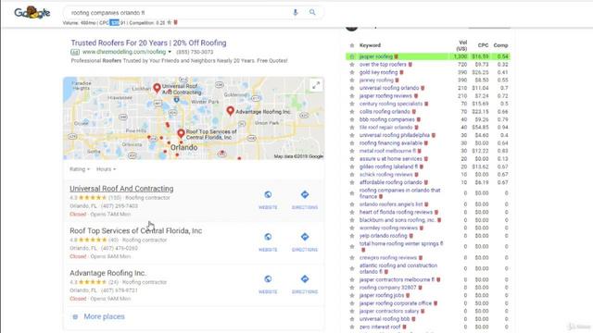Toggle star-all in keyword table header

tap(352, 45)
